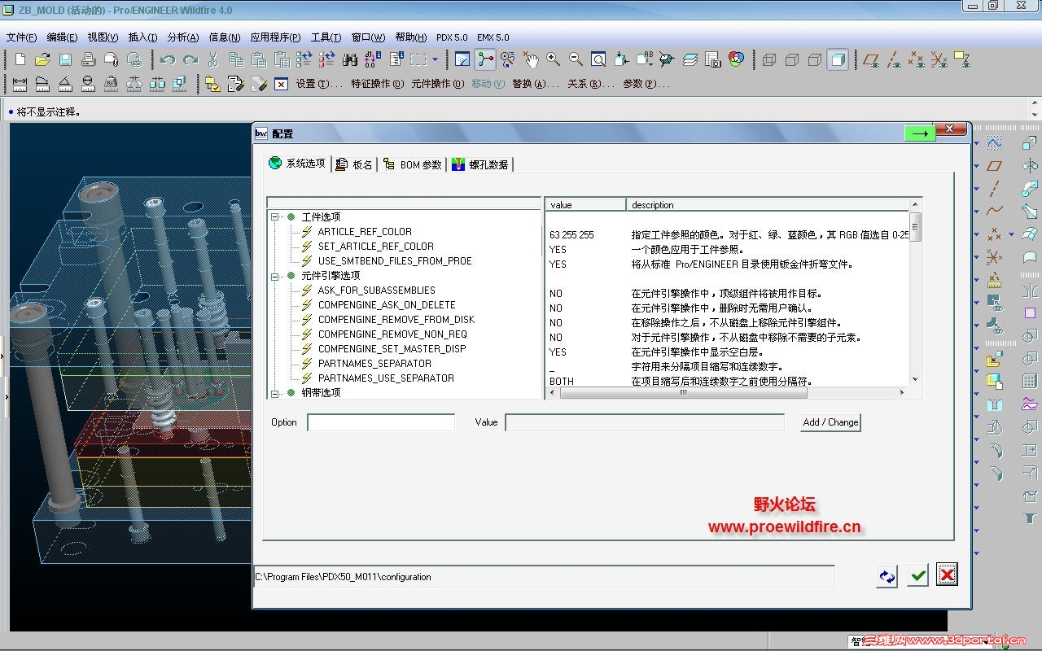Open flyout arrow beside datum axis tool

978,189
